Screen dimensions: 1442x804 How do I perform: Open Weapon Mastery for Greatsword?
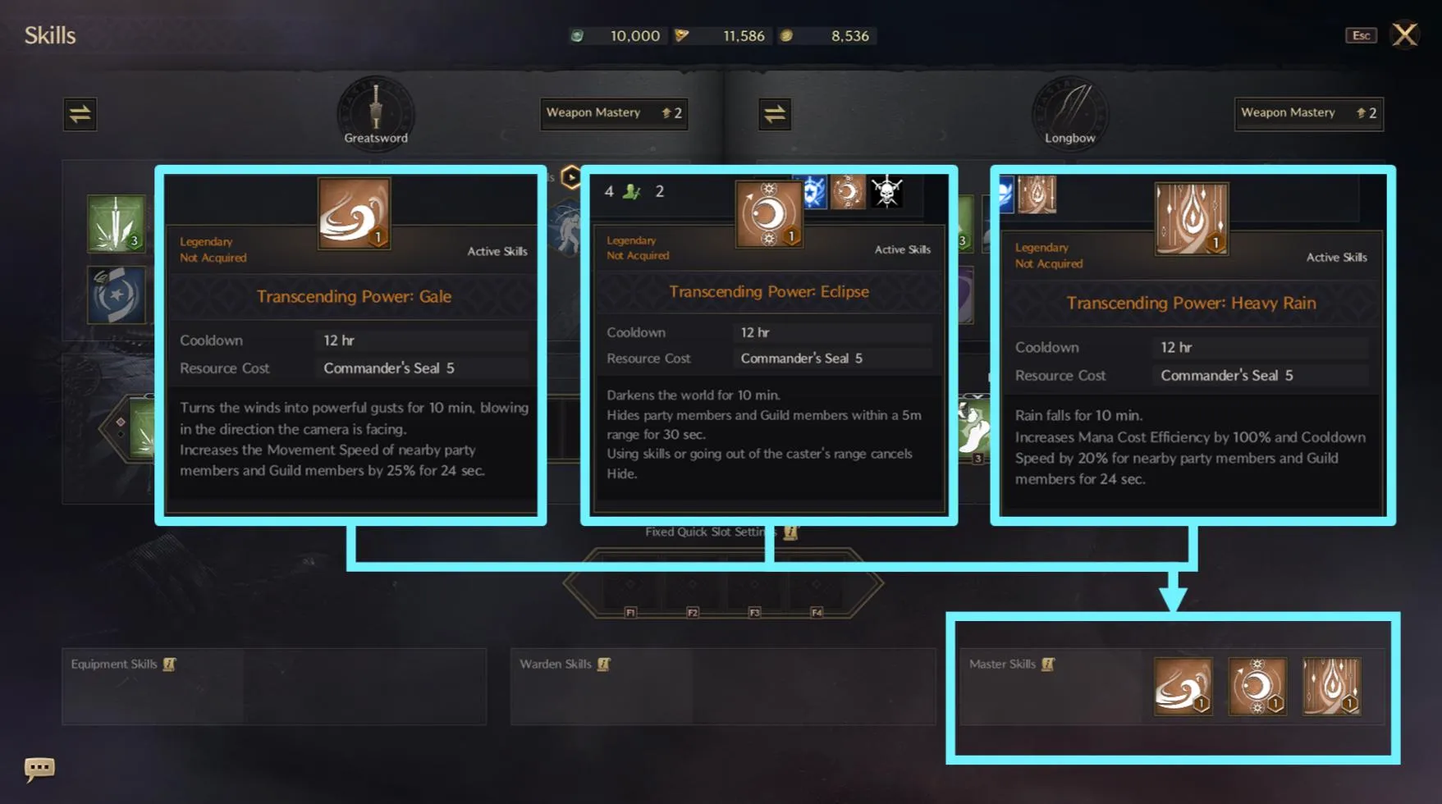(x=614, y=113)
